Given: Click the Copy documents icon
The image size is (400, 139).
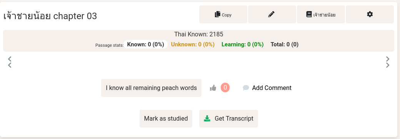Looking at the screenshot, I should (x=217, y=14).
